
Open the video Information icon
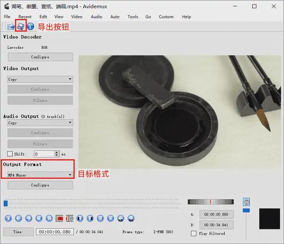click(x=30, y=27)
